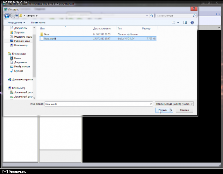The height and width of the screenshot is (174, 223).
Task: Open the New folder in file list
Action: [x=47, y=34]
